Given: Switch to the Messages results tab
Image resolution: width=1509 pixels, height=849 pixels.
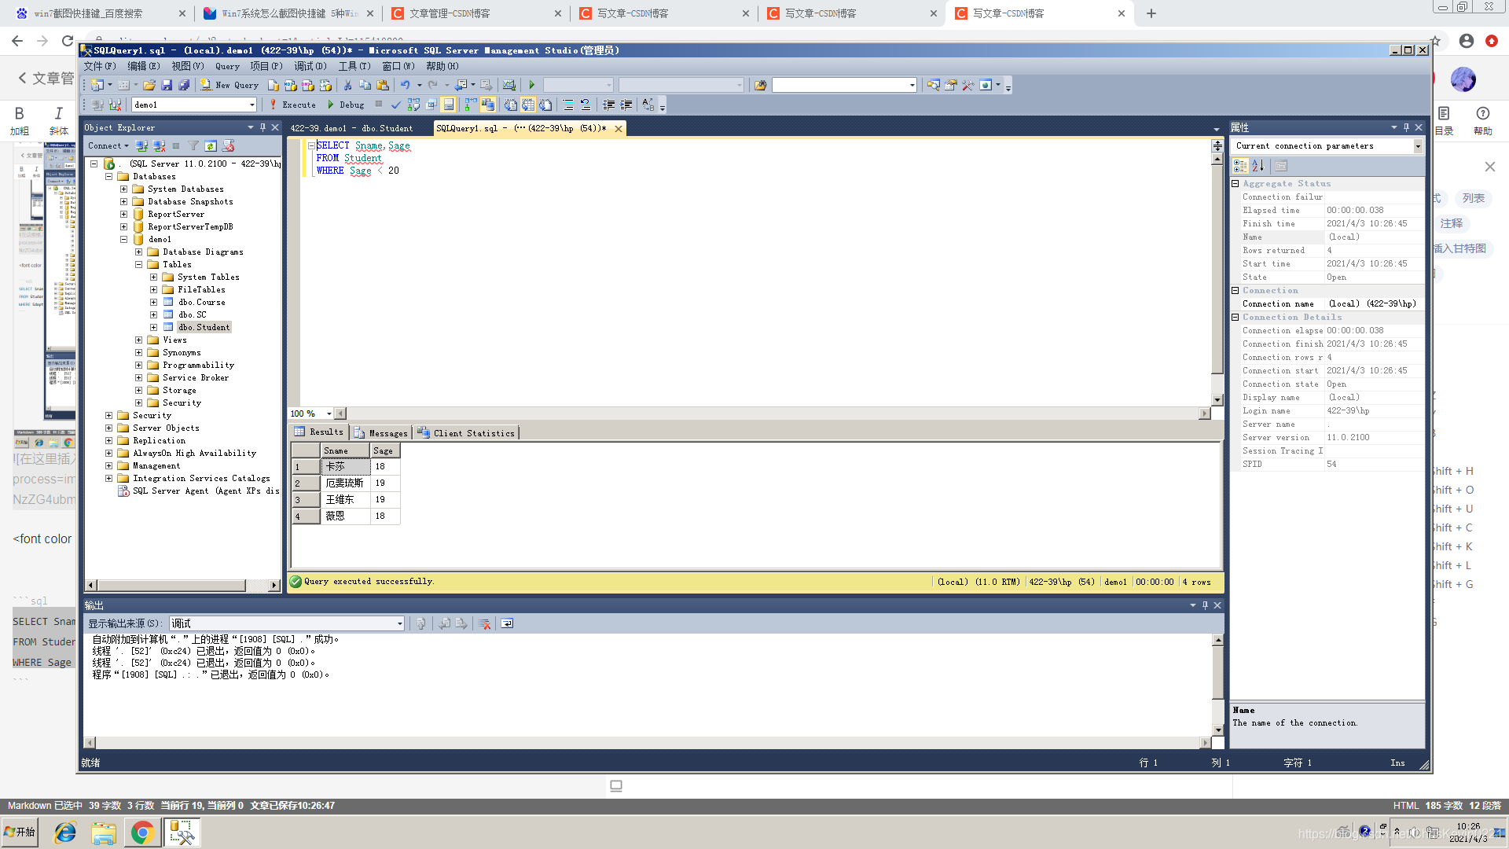Looking at the screenshot, I should (x=381, y=432).
